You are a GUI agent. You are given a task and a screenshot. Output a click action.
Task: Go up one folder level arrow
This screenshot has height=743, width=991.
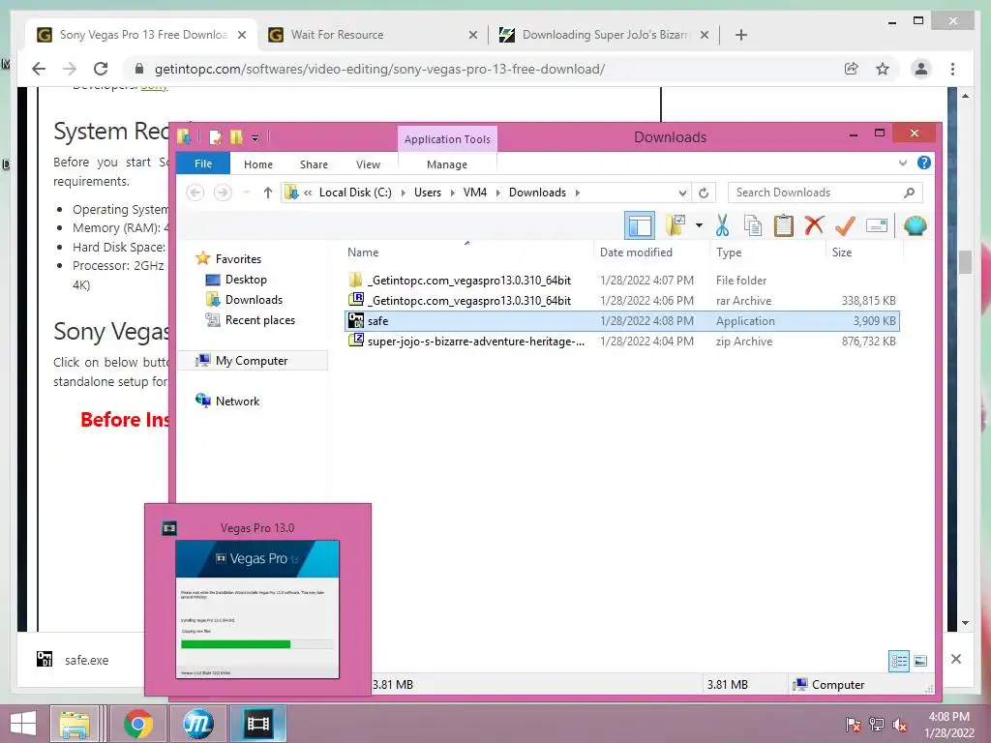268,193
